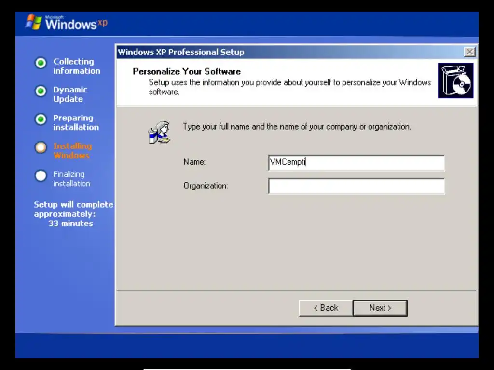Click the 'Setup will complete approximately' text

tap(73, 209)
